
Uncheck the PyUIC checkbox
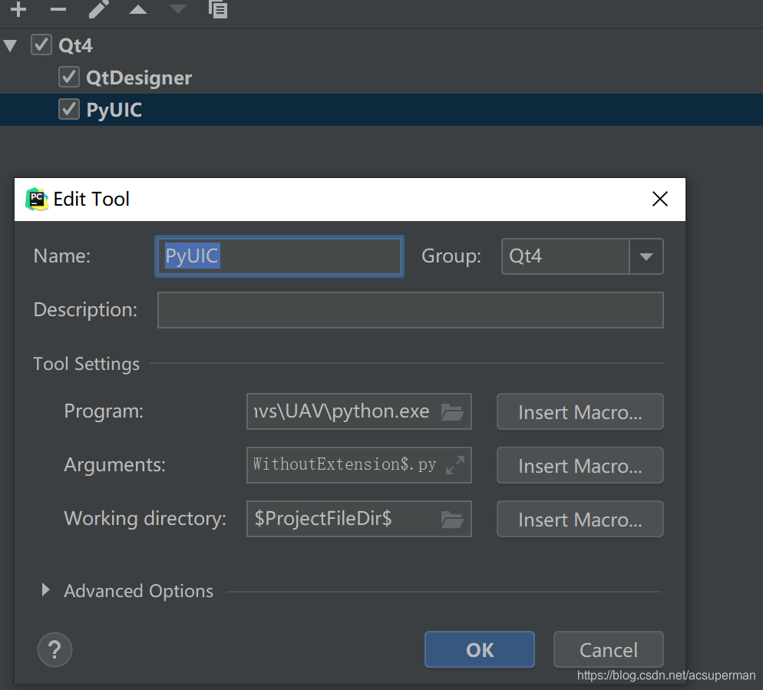(68, 109)
